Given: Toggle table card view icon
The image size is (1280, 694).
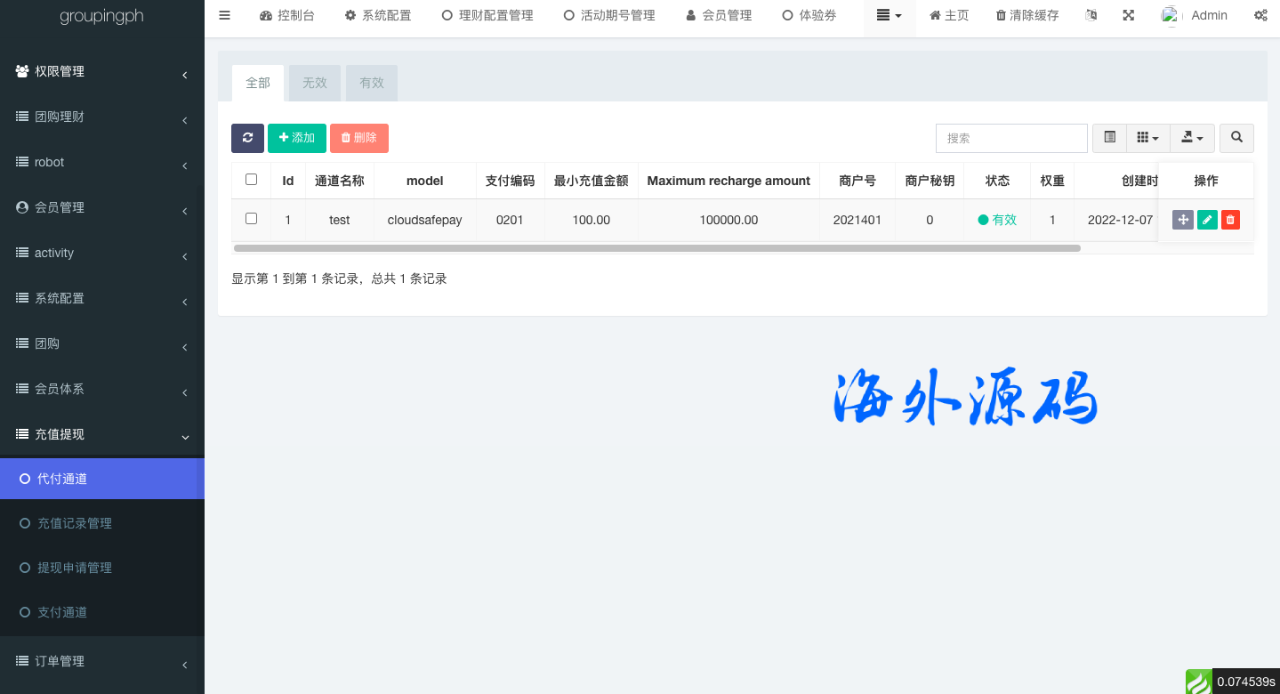Looking at the screenshot, I should 1109,138.
